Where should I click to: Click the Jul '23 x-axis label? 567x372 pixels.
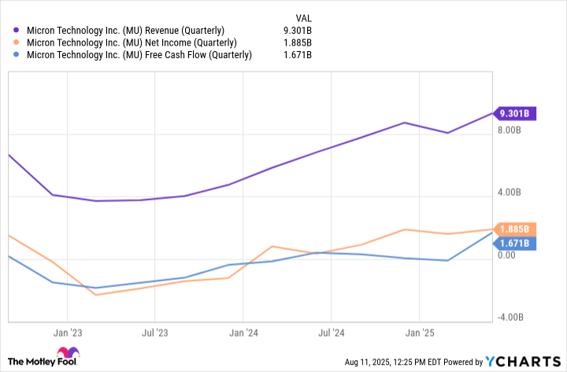(155, 333)
